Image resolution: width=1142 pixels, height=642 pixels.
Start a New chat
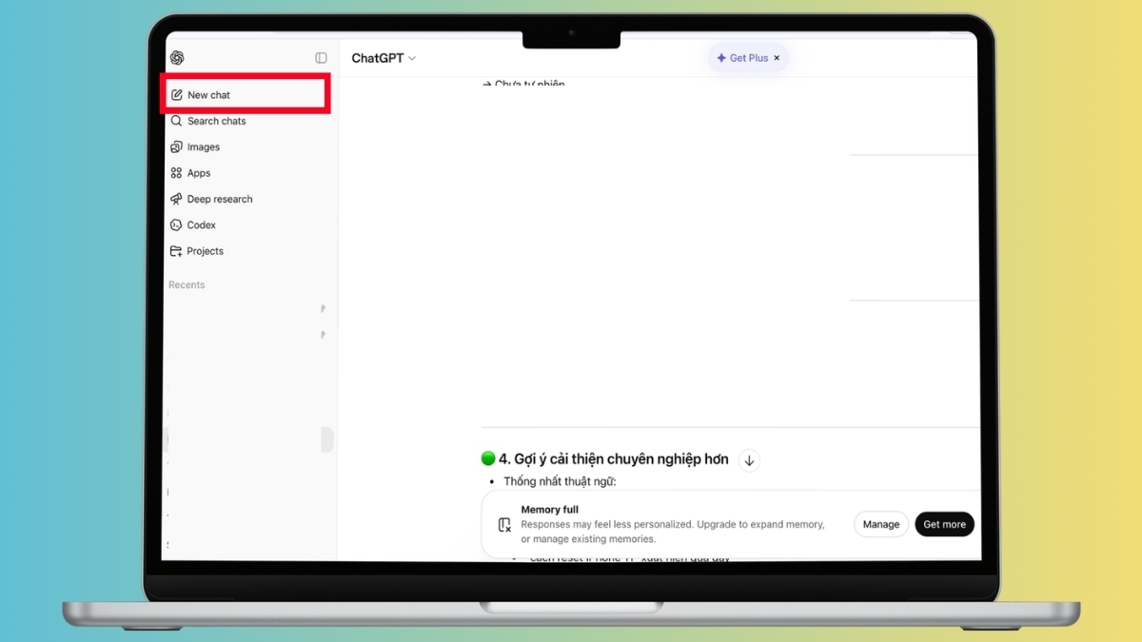pyautogui.click(x=246, y=95)
